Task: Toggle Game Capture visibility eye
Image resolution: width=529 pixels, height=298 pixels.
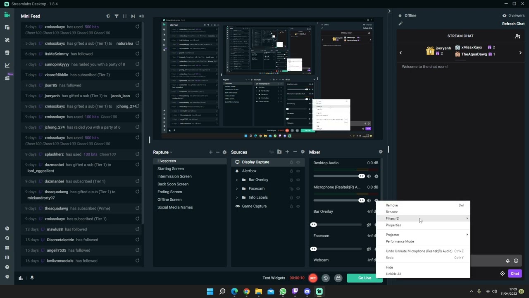Action: (x=298, y=206)
